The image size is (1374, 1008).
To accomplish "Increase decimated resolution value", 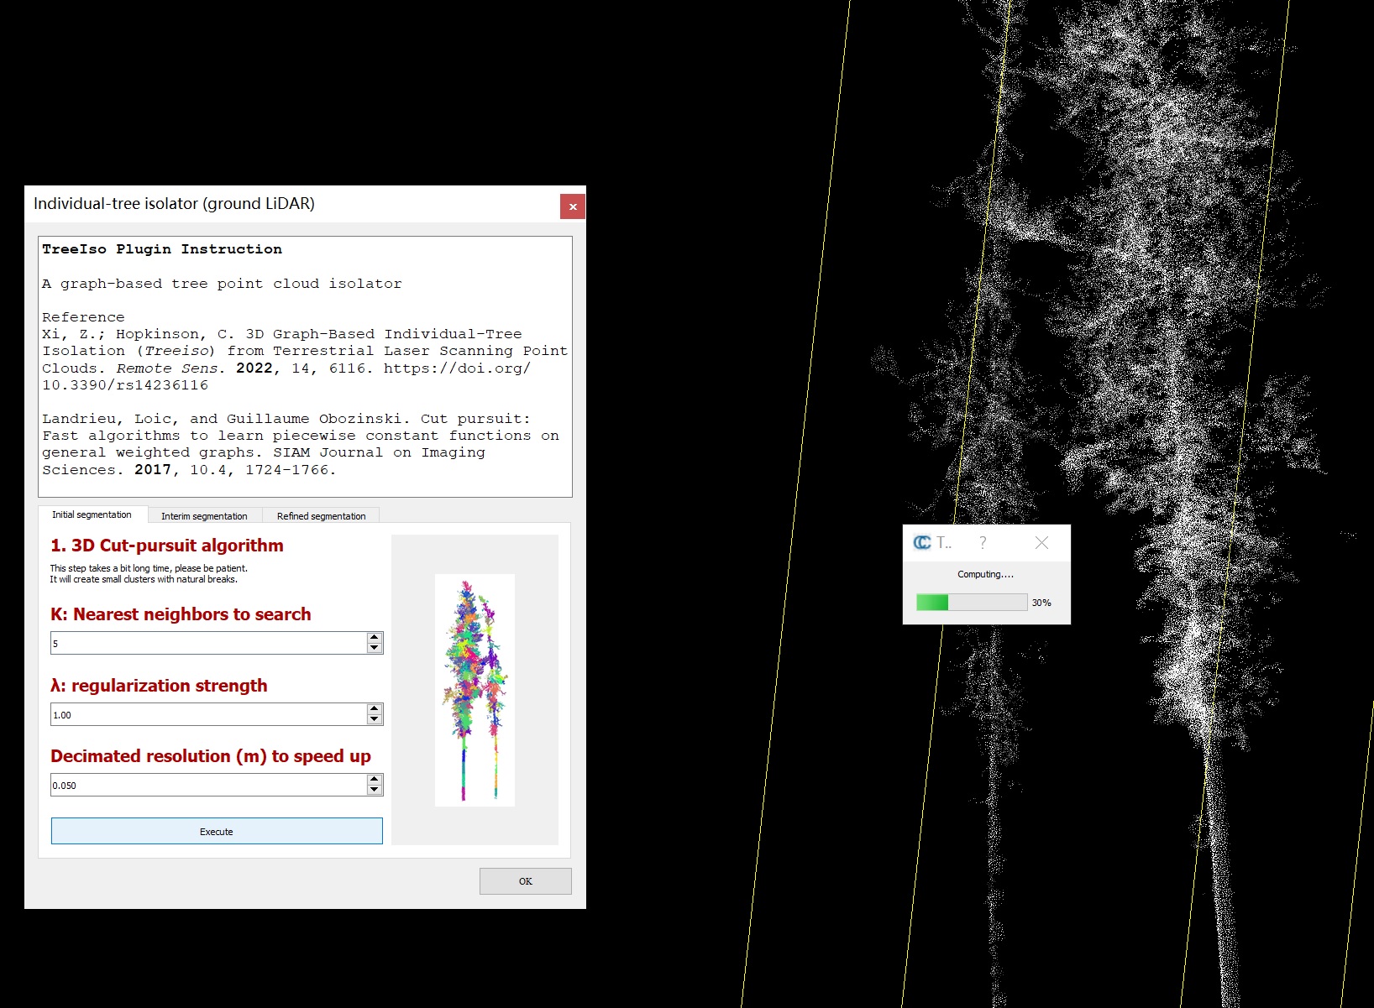I will [375, 780].
